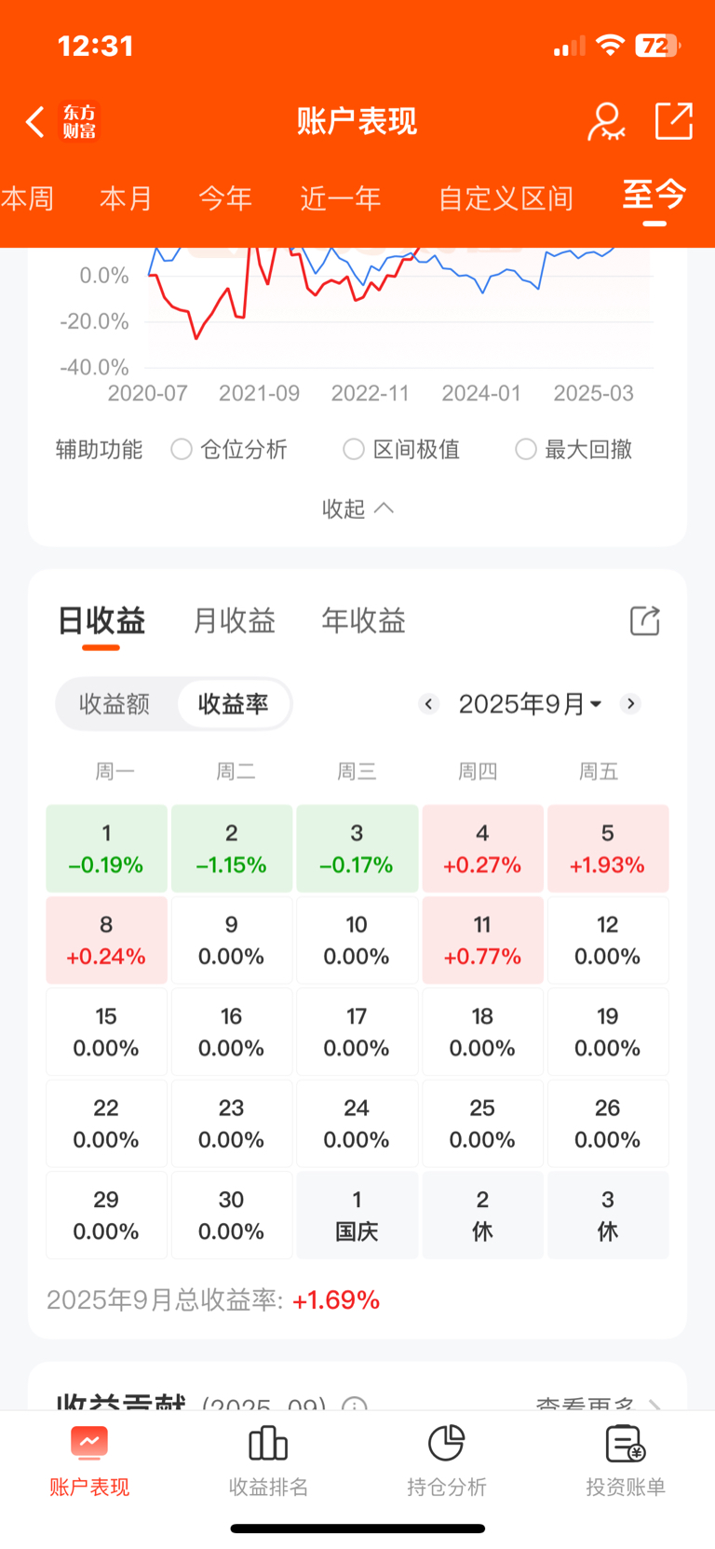This screenshot has height=1549, width=715.
Task: Tap share icon beside 年收益 tab
Action: 644,620
